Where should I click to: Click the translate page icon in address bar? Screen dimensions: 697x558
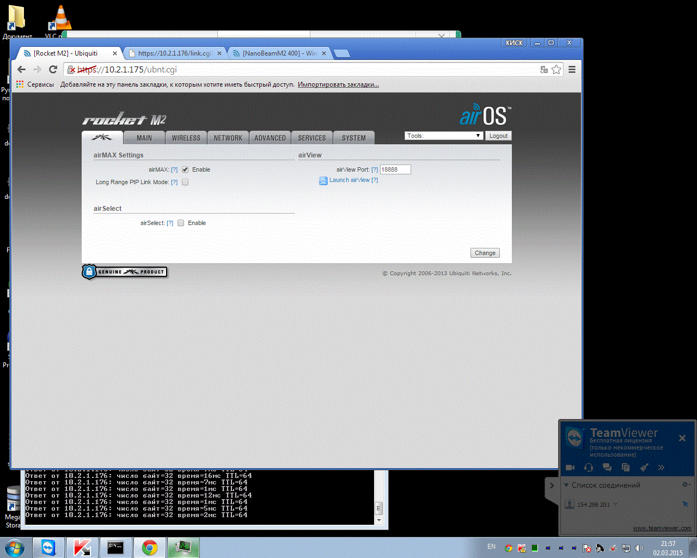pos(543,69)
